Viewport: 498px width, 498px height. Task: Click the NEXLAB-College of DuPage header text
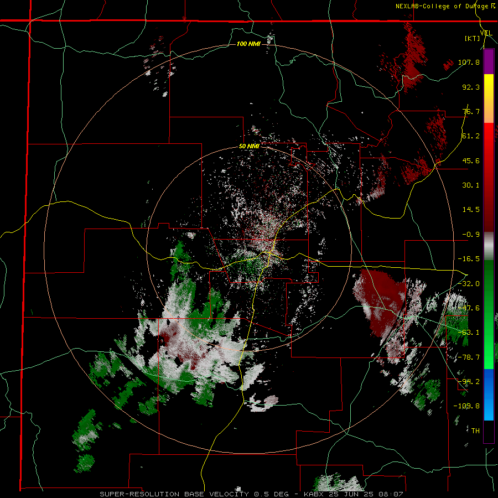(x=446, y=6)
